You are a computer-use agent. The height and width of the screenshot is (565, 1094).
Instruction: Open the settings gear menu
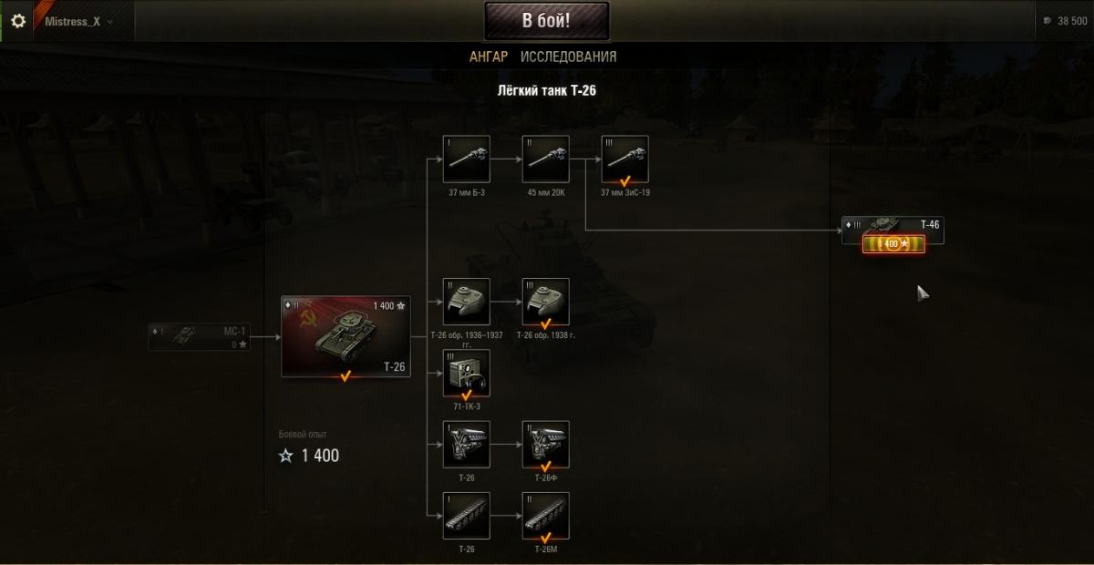[17, 20]
